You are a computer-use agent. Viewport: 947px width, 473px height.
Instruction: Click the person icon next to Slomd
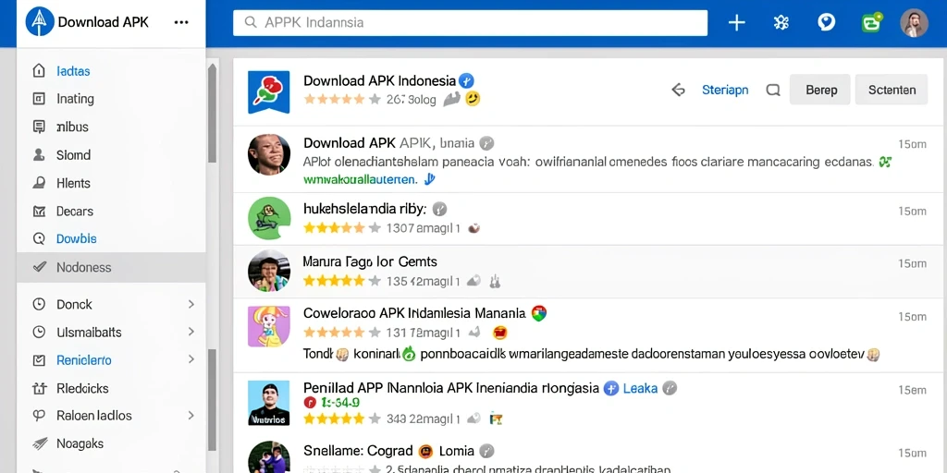point(39,155)
